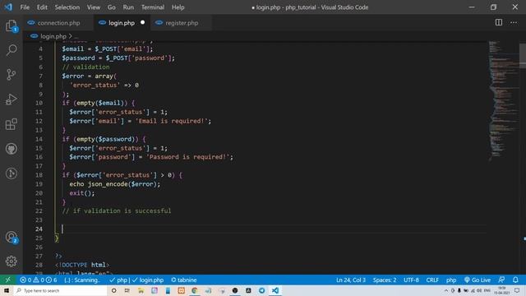Screen dimensions: 526x296
Task: Click the unsaved dot on login.php tab
Action: point(142,22)
